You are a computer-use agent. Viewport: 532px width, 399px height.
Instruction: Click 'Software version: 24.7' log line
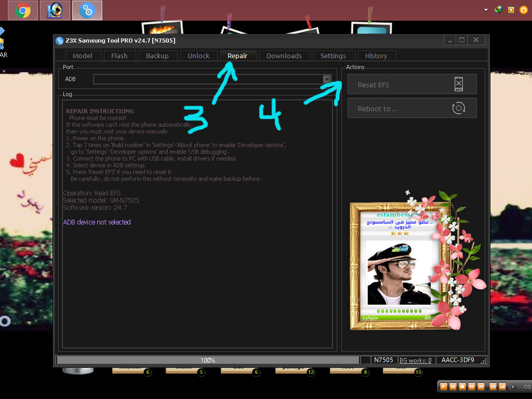coord(95,208)
